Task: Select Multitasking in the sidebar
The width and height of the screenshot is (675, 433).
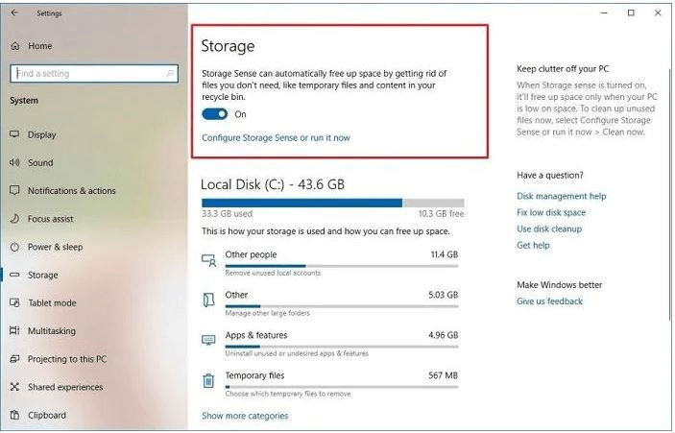Action: 52,331
